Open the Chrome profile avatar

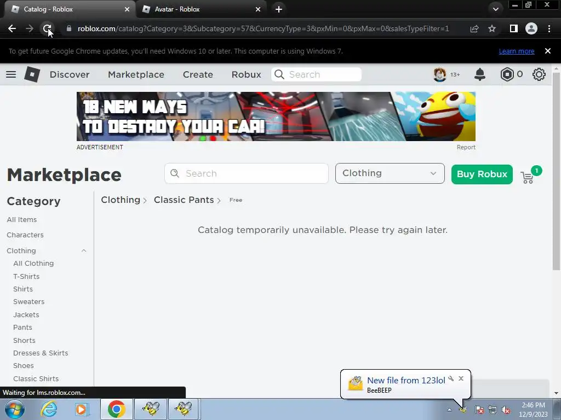[531, 28]
